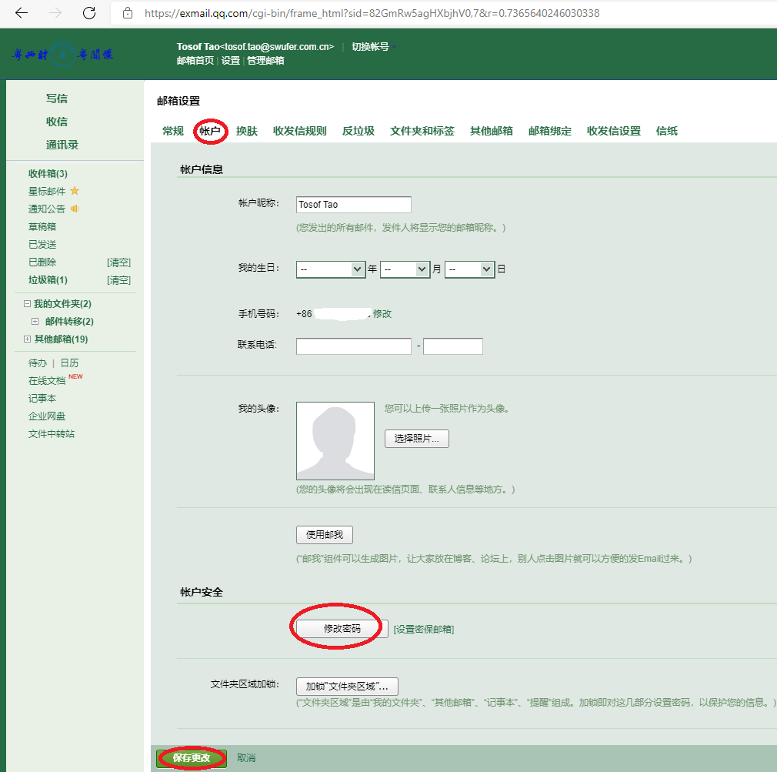This screenshot has height=772, width=777.
Task: Open the 已发送 folder
Action: pos(42,245)
